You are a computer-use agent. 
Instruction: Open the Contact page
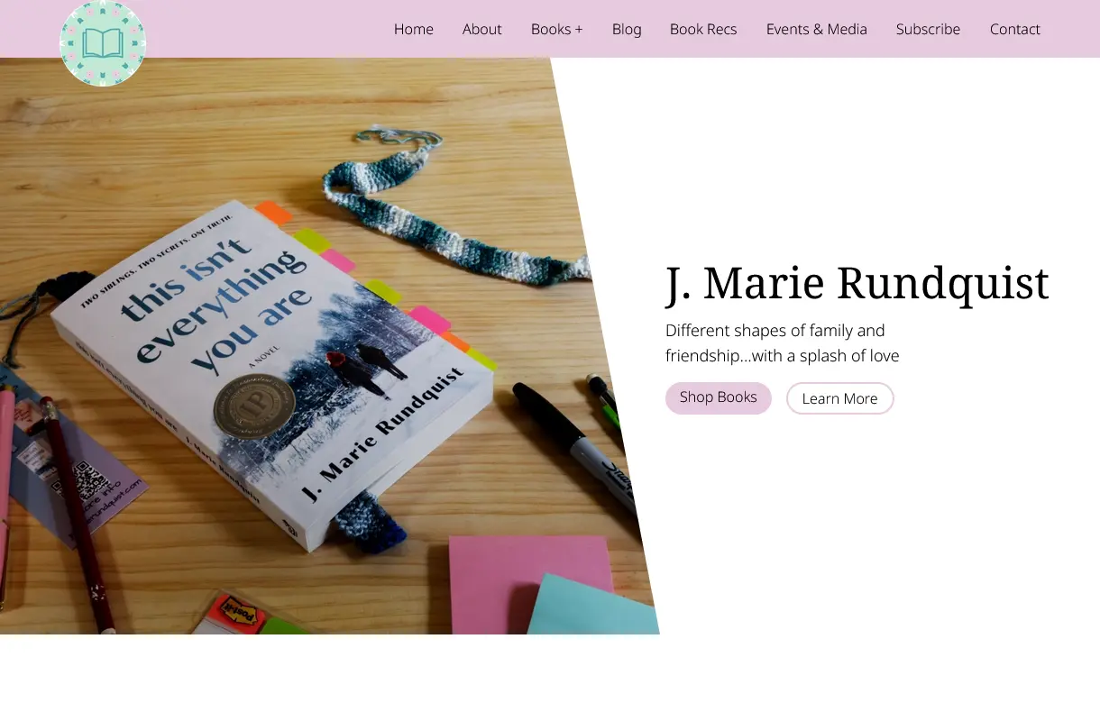(x=1014, y=29)
